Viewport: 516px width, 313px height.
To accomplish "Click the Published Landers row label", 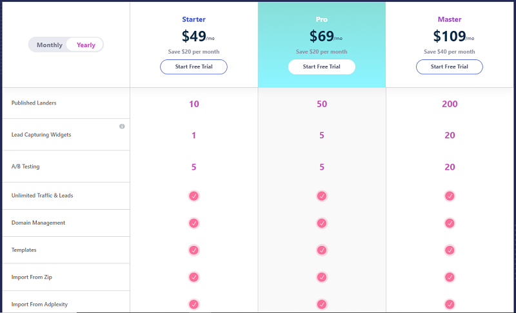I will point(34,103).
